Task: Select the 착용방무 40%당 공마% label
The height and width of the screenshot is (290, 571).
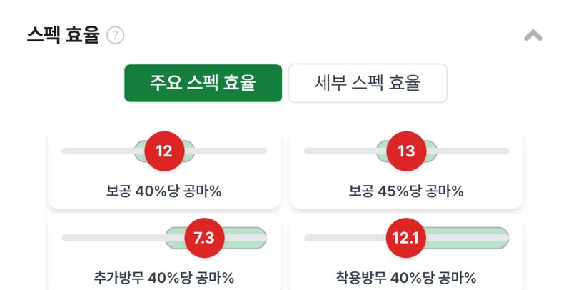Action: coord(406,278)
